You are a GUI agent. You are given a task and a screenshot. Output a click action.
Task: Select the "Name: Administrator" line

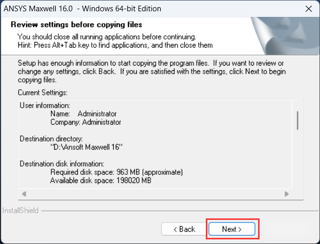[83, 114]
